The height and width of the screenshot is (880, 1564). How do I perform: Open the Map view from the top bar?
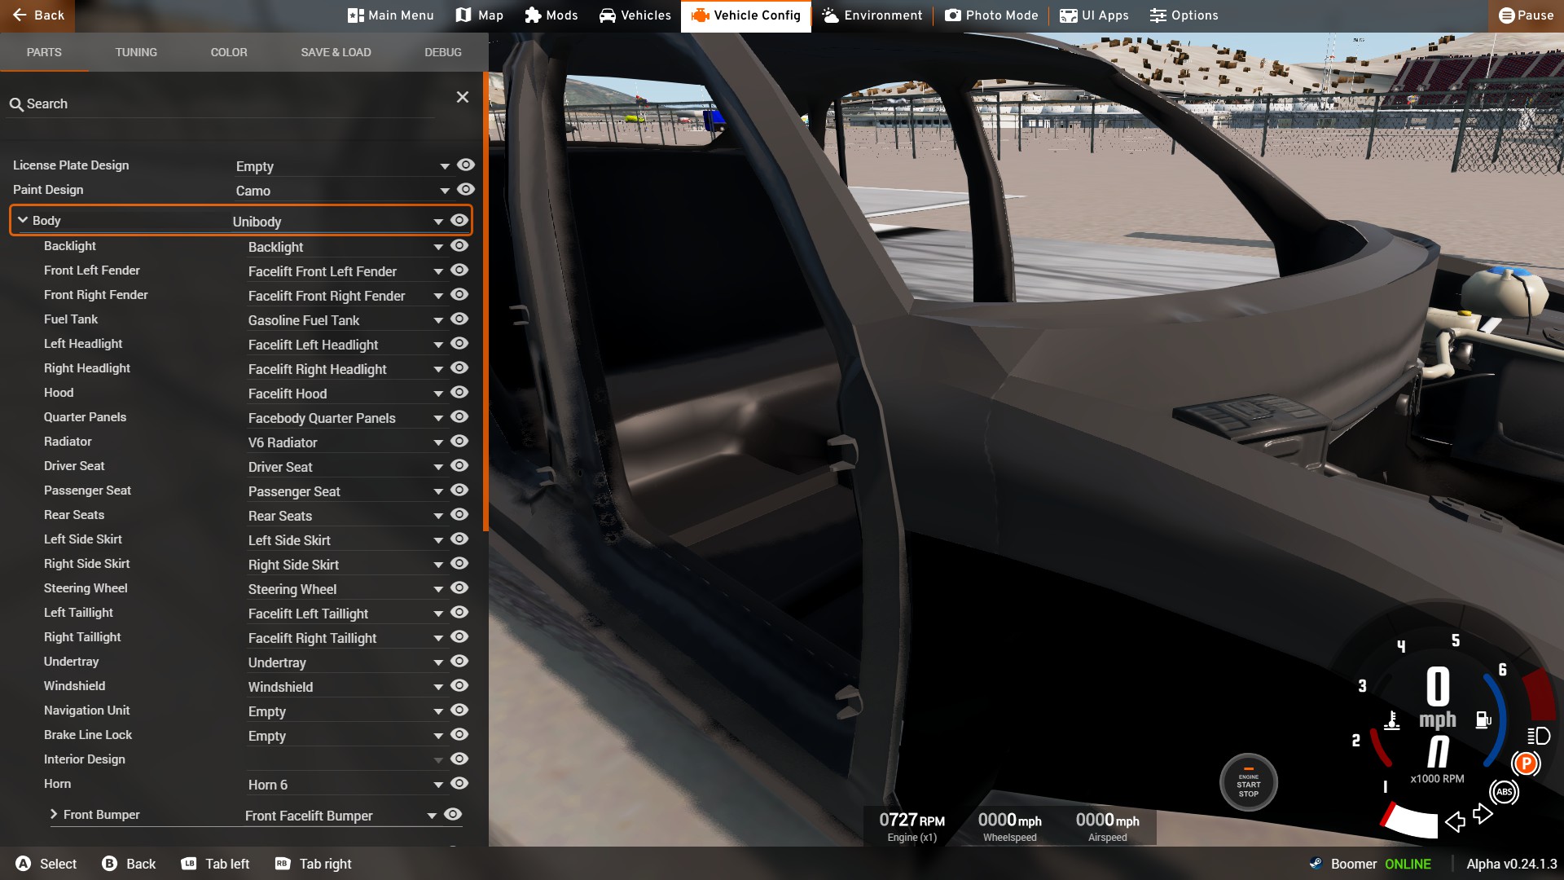pos(479,15)
